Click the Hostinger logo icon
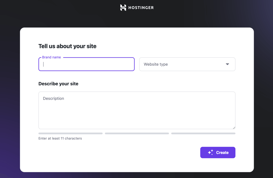The width and height of the screenshot is (273, 178). (123, 7)
